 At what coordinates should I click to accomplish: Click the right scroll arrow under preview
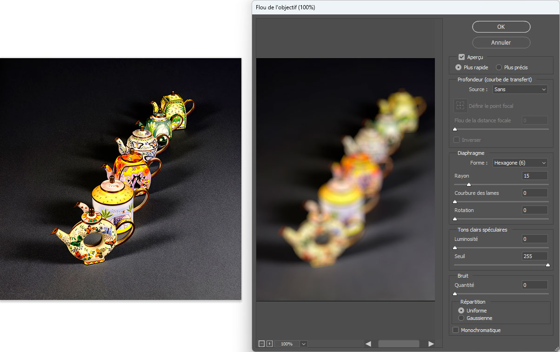tap(431, 344)
